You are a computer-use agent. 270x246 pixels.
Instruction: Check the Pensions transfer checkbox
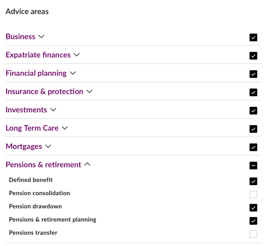pyautogui.click(x=253, y=234)
